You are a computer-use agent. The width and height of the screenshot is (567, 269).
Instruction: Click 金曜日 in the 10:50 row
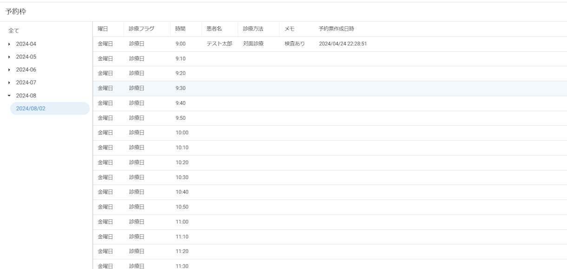[105, 207]
